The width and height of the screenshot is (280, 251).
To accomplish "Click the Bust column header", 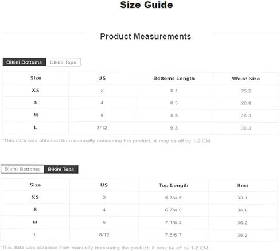I will click(x=243, y=186).
